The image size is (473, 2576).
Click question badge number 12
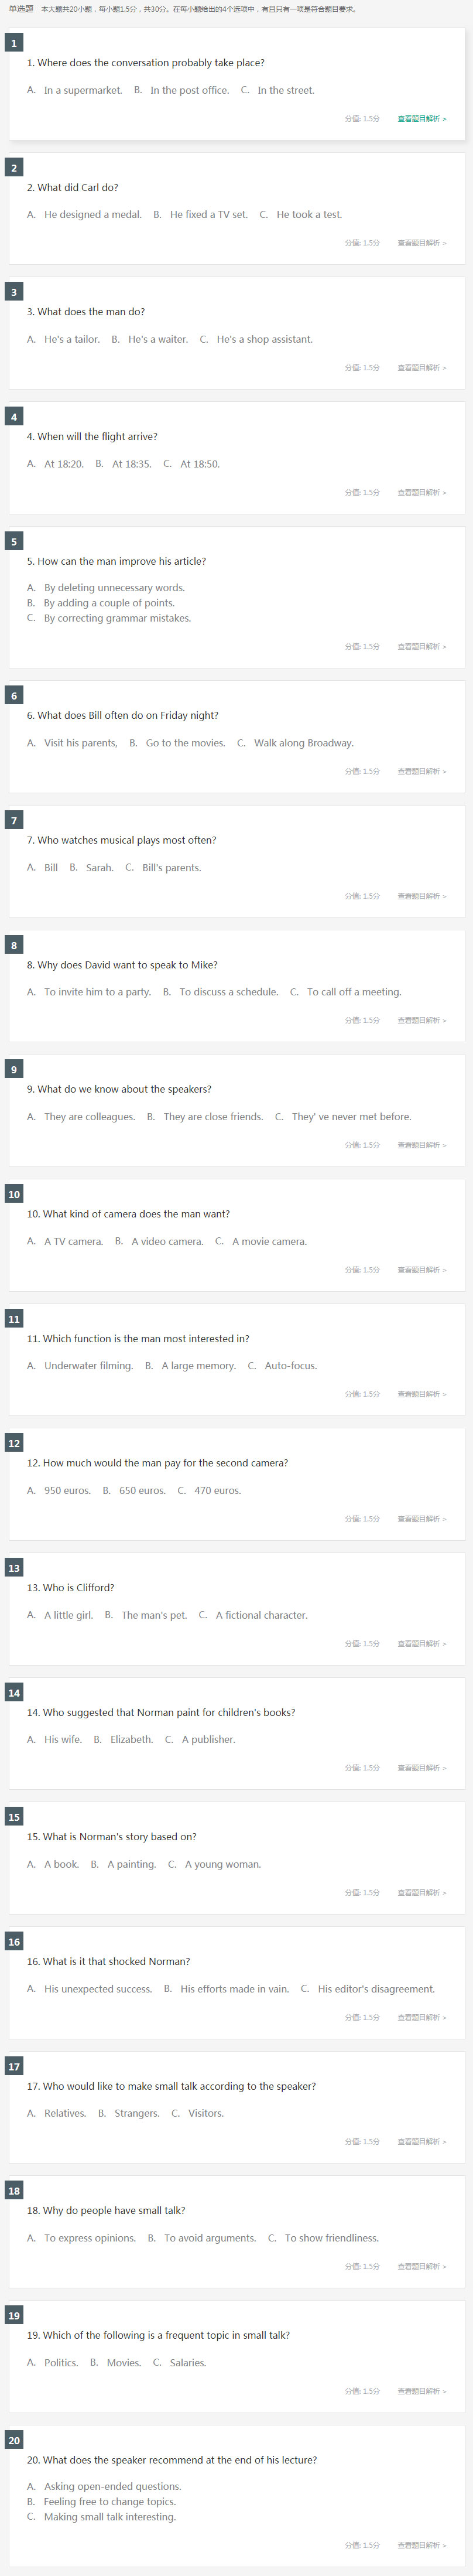14,1443
